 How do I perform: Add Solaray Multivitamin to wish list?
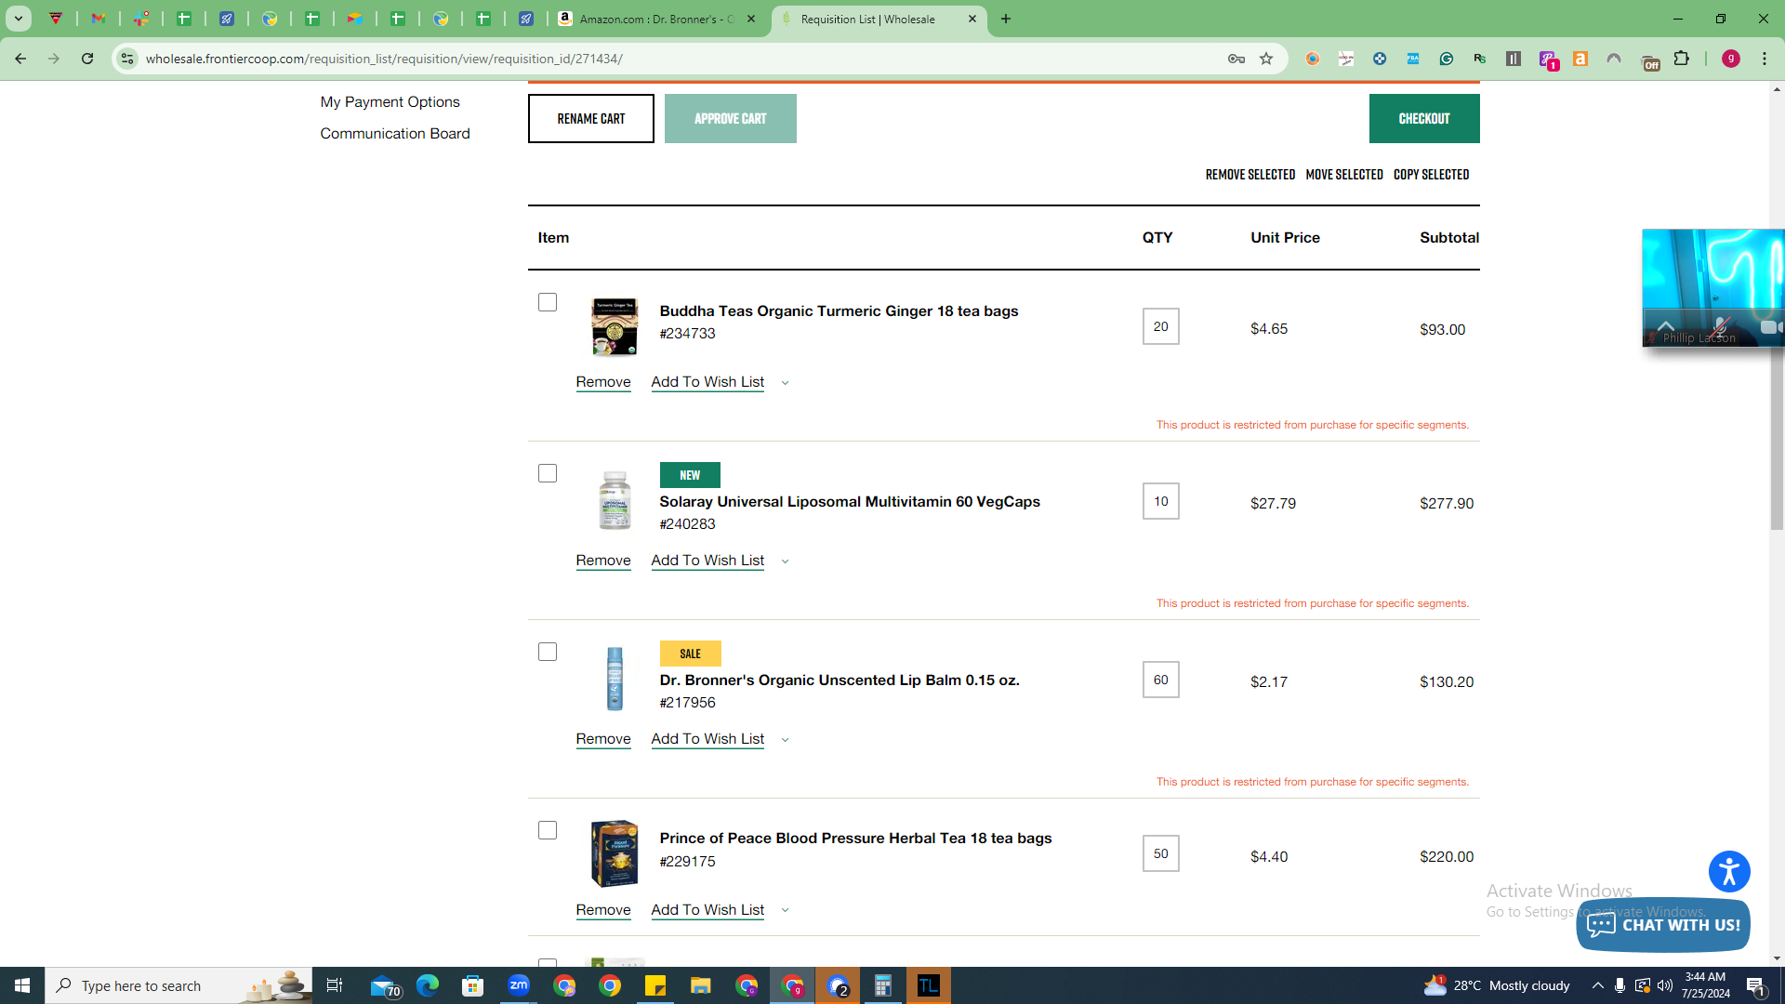coord(707,561)
